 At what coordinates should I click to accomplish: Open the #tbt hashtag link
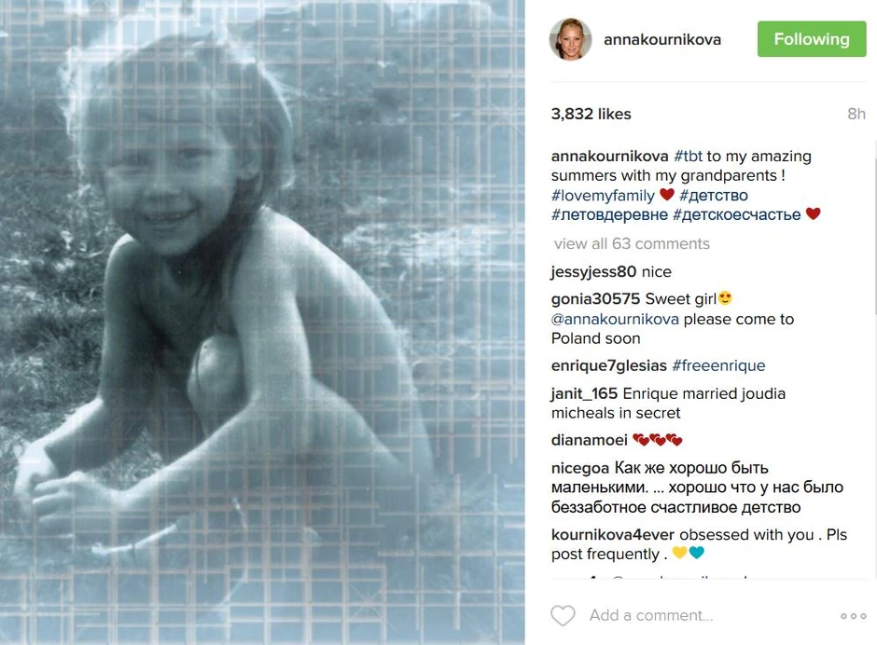click(688, 156)
